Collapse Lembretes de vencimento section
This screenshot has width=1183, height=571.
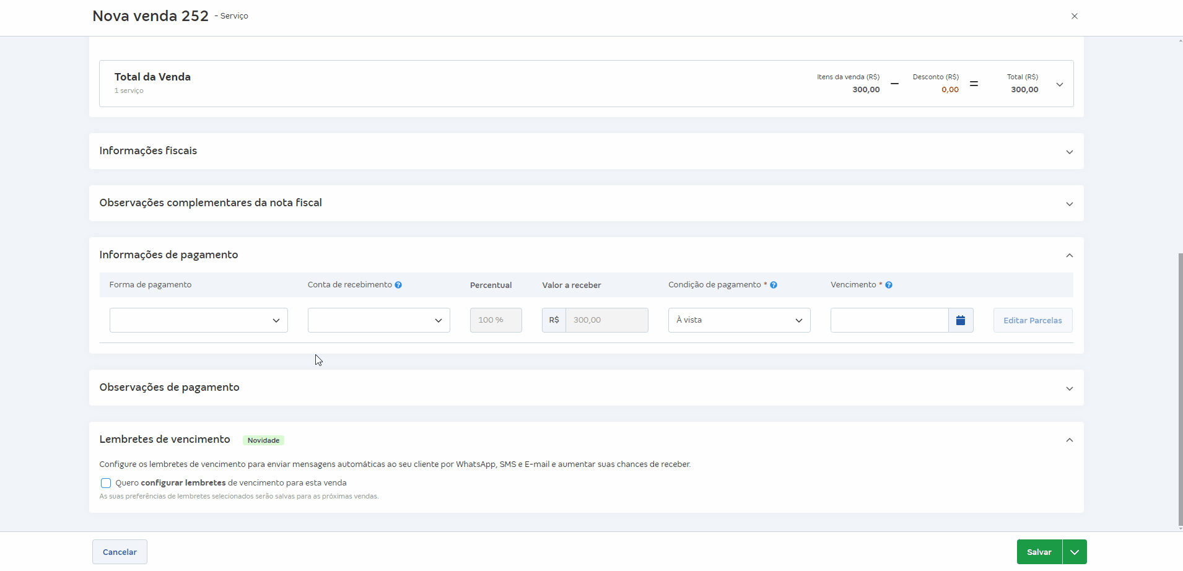[1070, 440]
